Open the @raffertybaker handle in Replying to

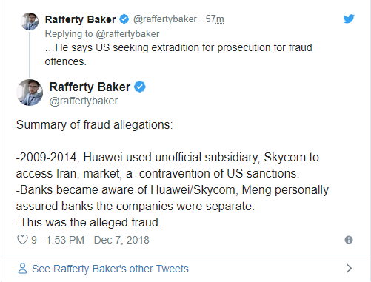point(127,34)
